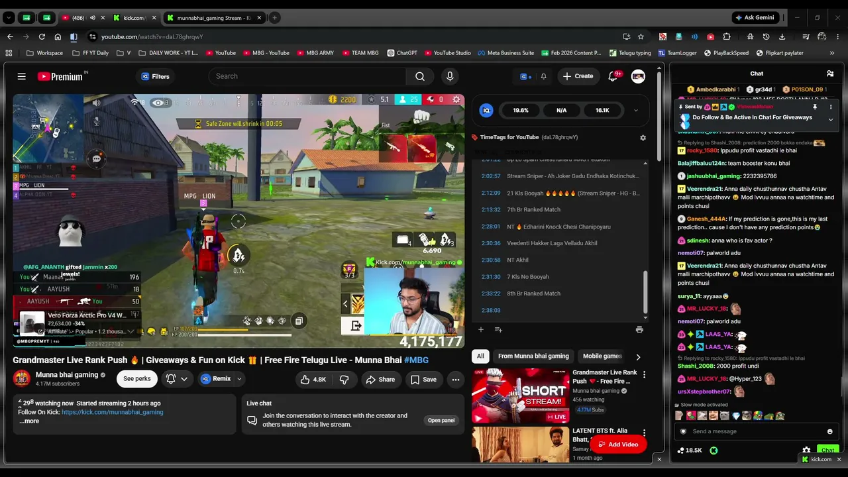The height and width of the screenshot is (477, 848).
Task: Print the TimeTags list
Action: (639, 329)
